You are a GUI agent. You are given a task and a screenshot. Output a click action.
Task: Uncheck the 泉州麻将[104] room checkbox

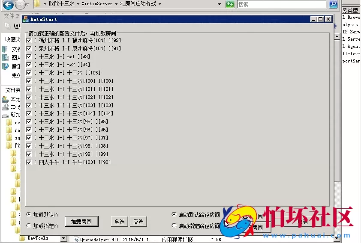pyautogui.click(x=29, y=48)
